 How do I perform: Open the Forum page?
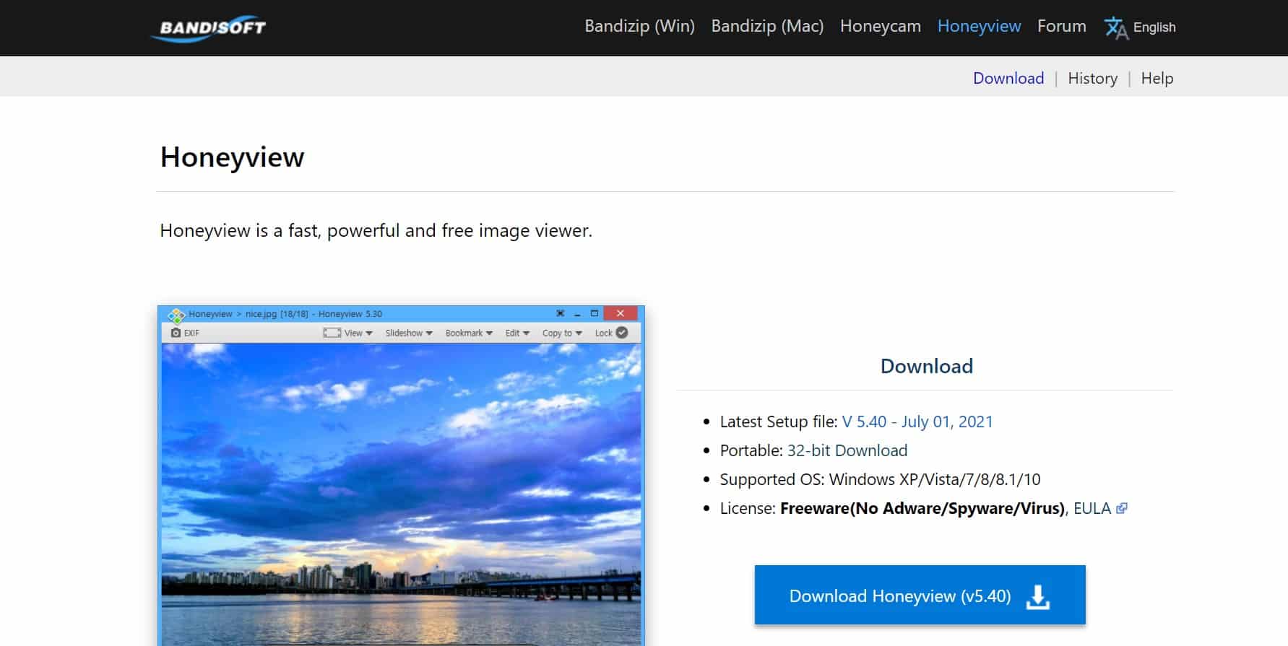click(x=1061, y=27)
